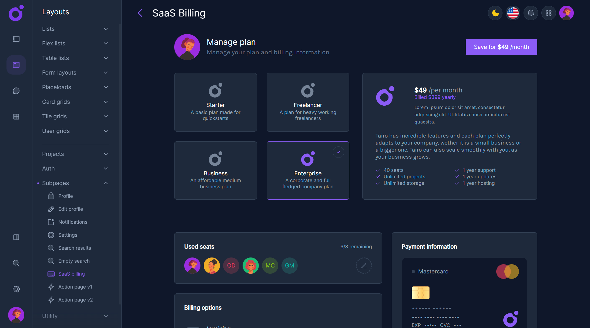This screenshot has height=328, width=590.
Task: Open the chat icon in the sidebar
Action: 16,91
